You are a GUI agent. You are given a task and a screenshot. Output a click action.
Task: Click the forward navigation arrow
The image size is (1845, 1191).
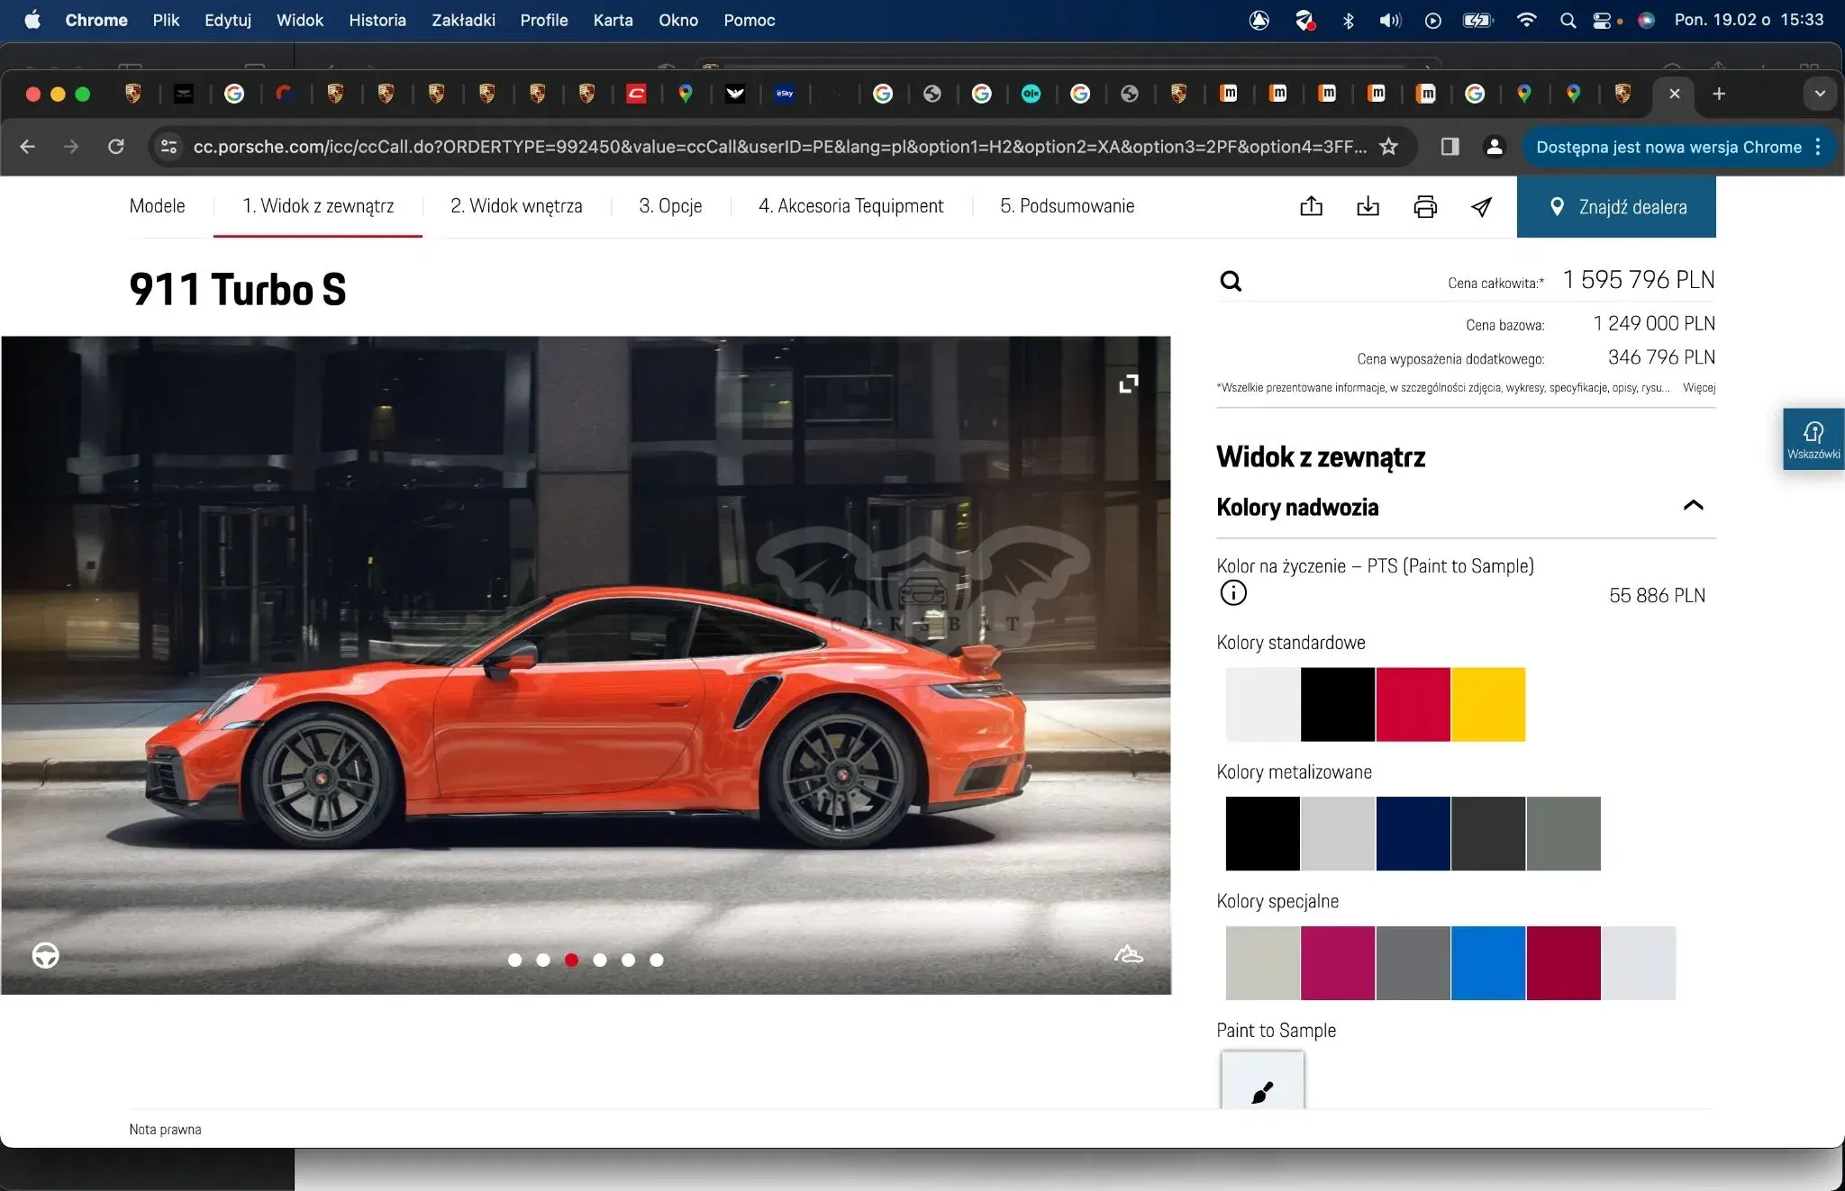tap(71, 146)
